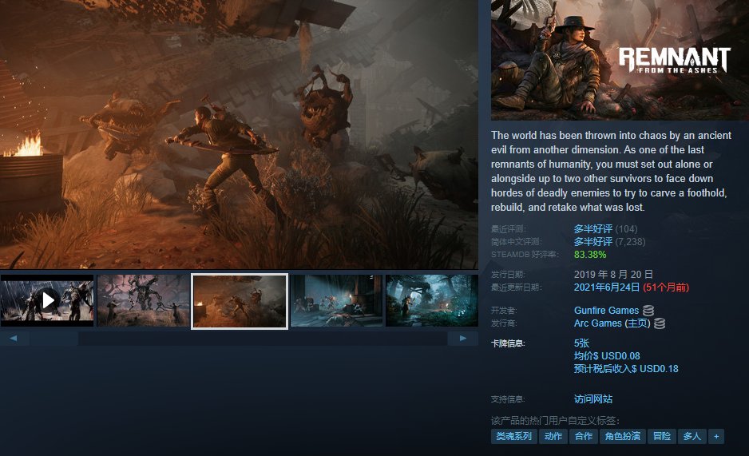Open the fourth screenshot thumbnail with blue interior

point(336,300)
